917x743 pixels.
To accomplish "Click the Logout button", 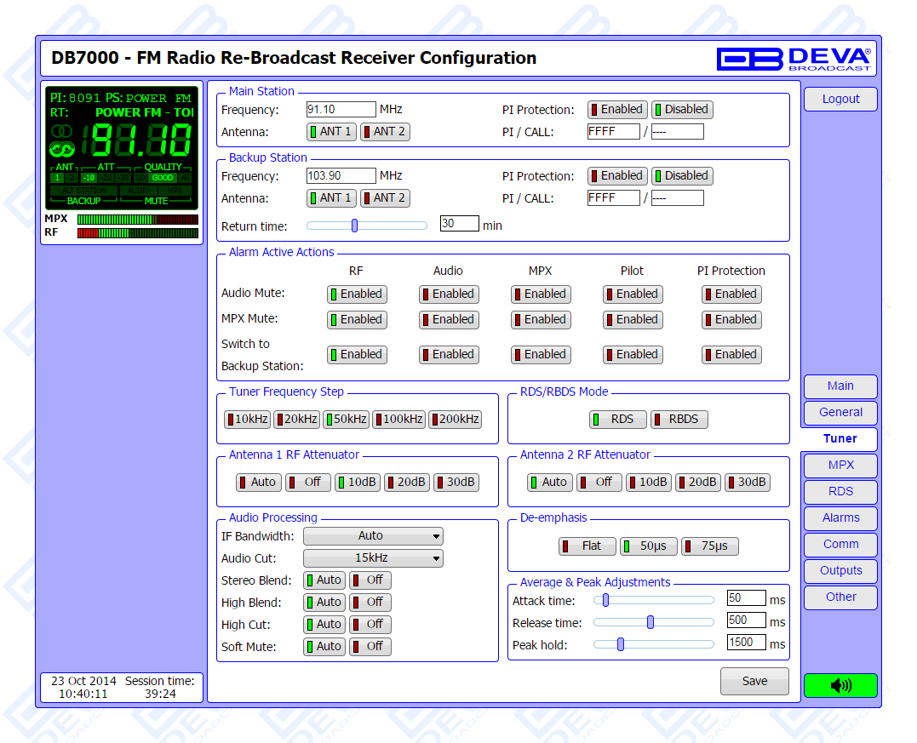I will tap(840, 100).
